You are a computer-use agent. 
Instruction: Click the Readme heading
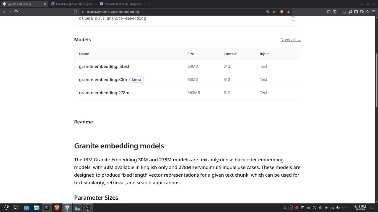(x=84, y=122)
